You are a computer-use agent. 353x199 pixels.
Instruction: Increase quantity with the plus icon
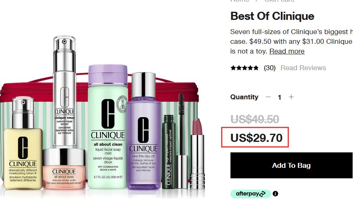coord(291,97)
